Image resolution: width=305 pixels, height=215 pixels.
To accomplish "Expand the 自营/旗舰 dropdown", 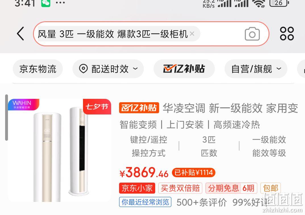I will (256, 69).
